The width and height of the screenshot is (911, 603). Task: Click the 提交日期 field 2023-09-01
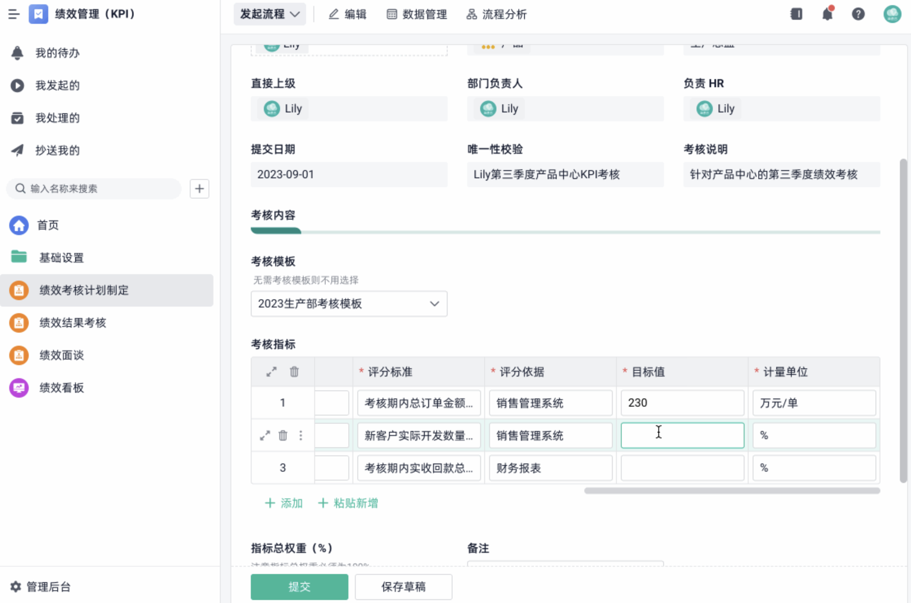pyautogui.click(x=349, y=174)
